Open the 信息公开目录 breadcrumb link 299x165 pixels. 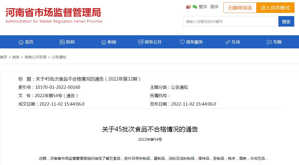[x=36, y=57]
